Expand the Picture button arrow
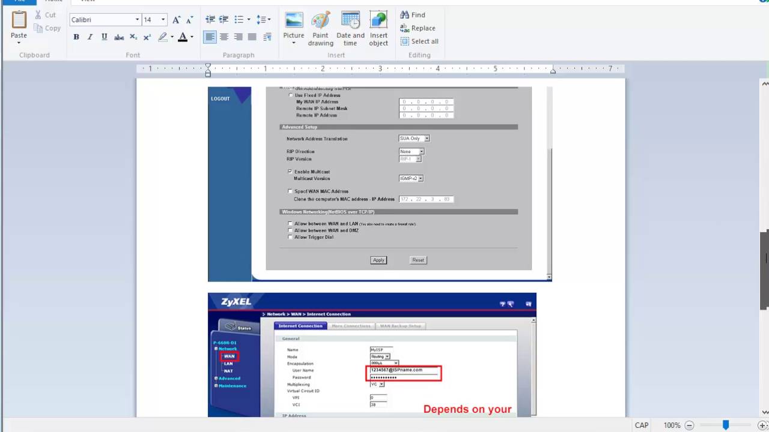The height and width of the screenshot is (432, 769). 294,43
